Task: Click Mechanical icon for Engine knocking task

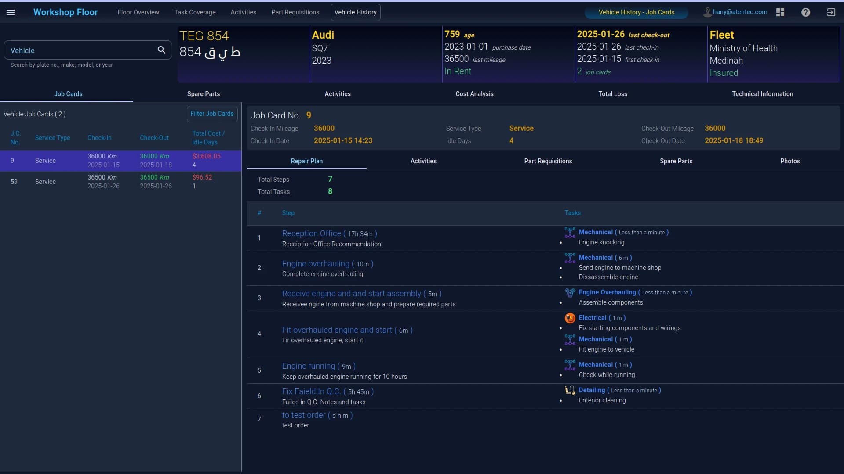Action: click(x=570, y=232)
